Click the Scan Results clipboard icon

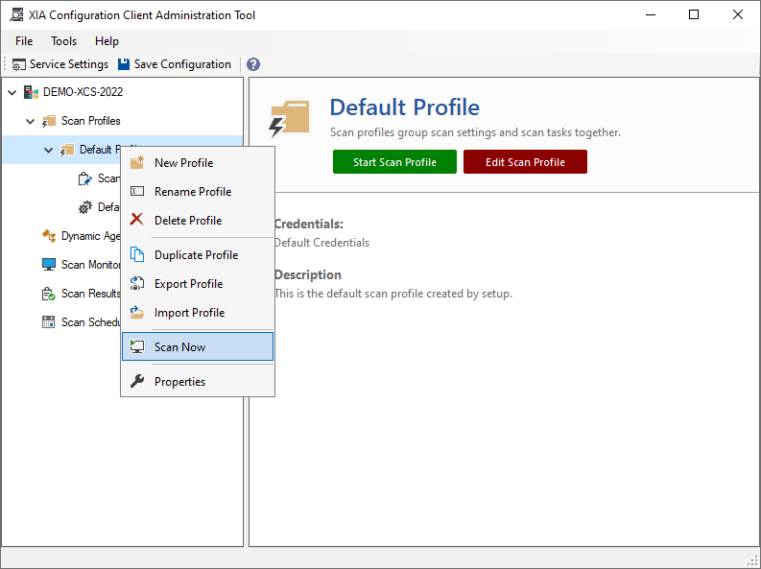click(x=49, y=294)
